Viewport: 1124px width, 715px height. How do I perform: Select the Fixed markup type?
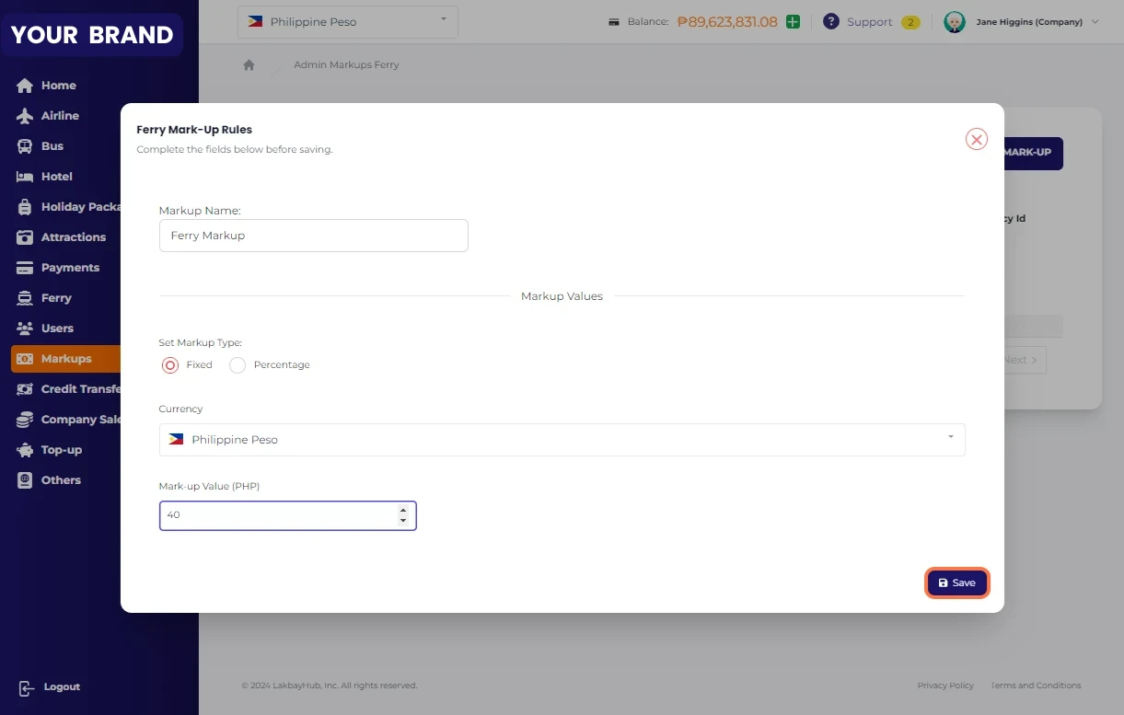point(170,365)
